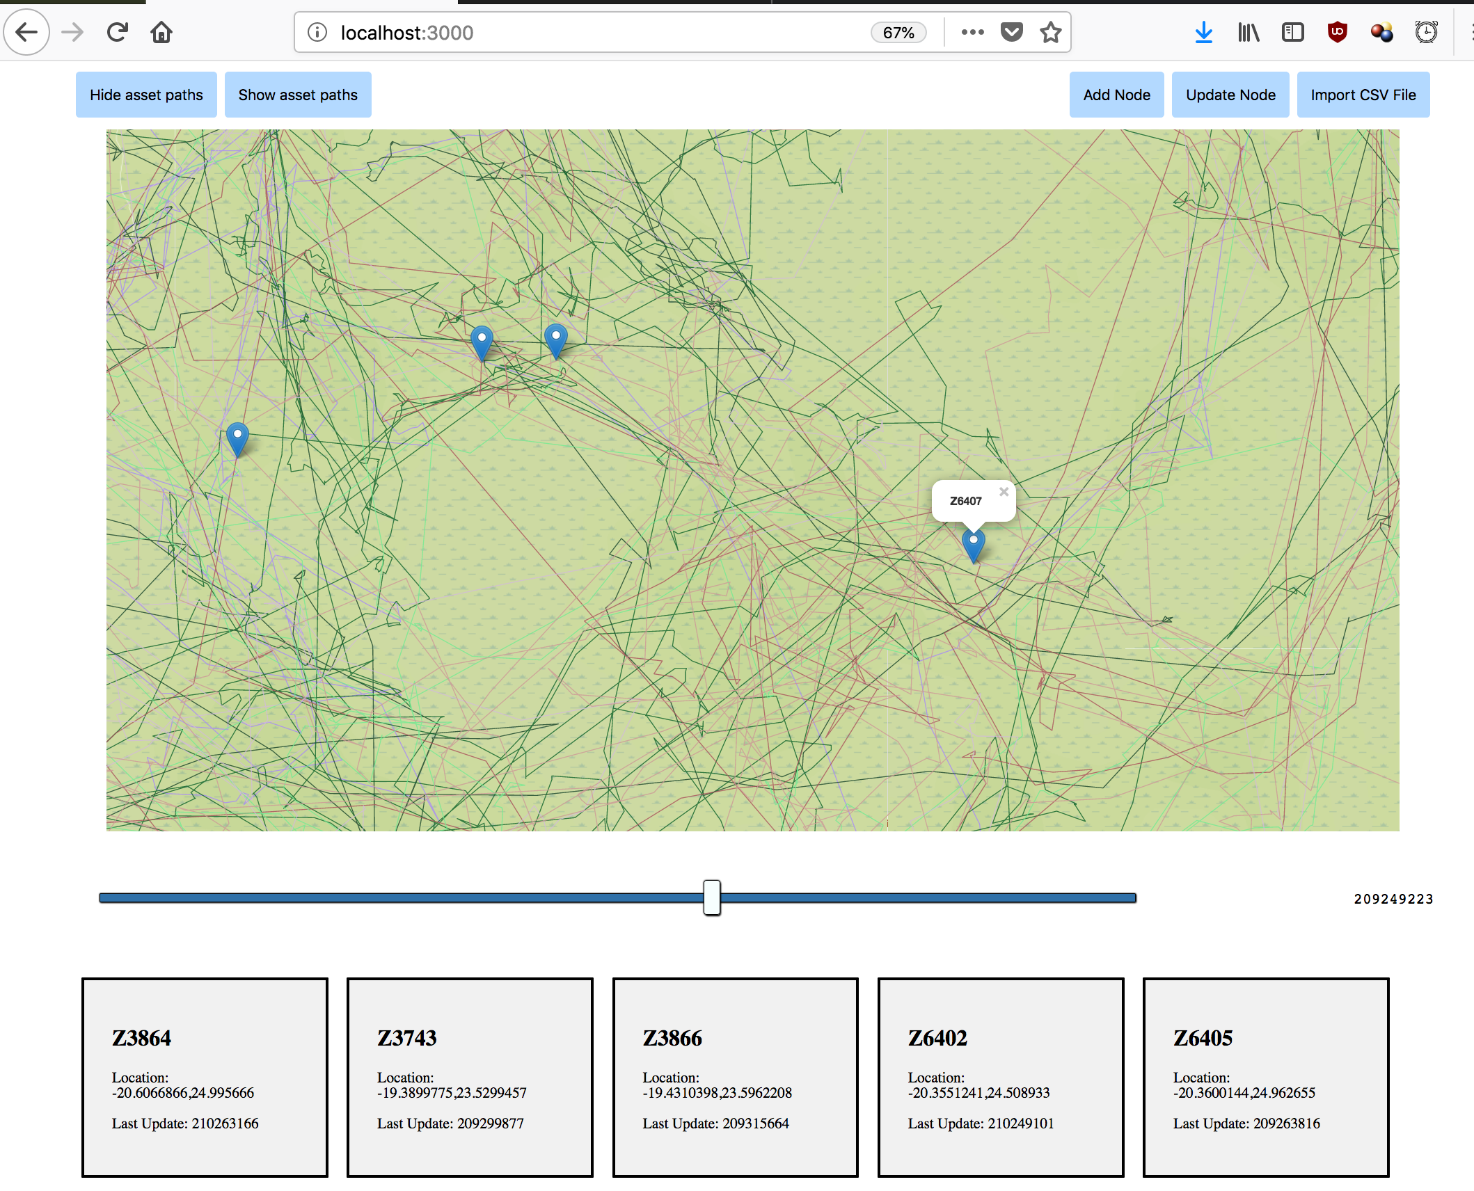The image size is (1474, 1191).
Task: Click the 67% zoom level badge
Action: (x=898, y=33)
